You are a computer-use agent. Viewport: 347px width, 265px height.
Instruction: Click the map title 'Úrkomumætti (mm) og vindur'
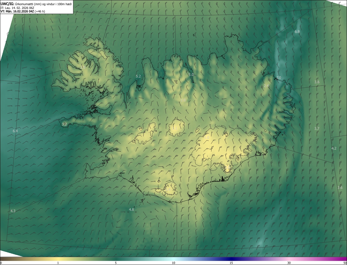(34, 4)
